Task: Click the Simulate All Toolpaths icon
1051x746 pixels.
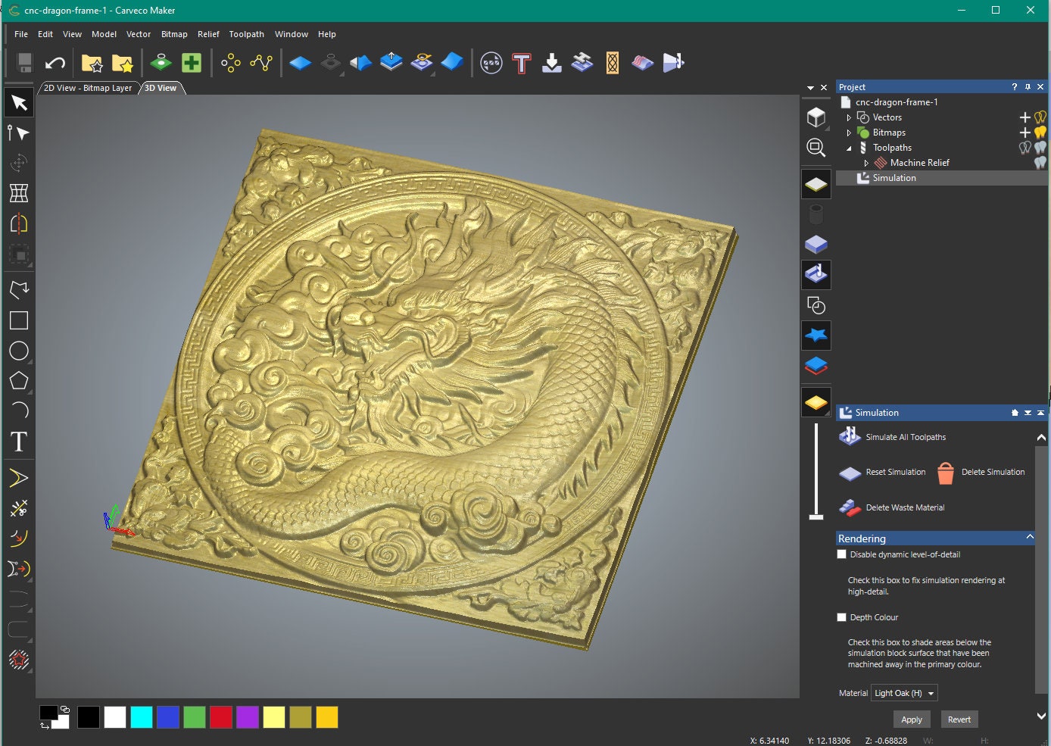Action: (849, 436)
